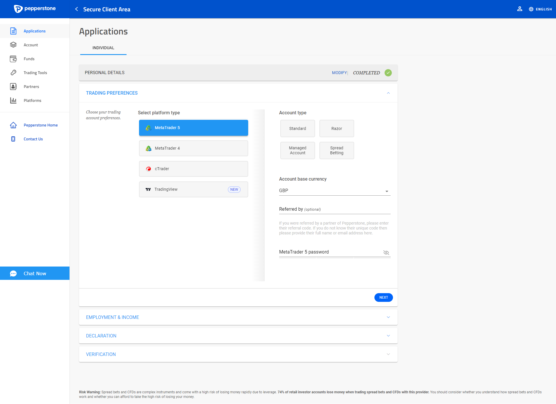Open the Contact Us link
Screen dimensions: 556x404
35,139
